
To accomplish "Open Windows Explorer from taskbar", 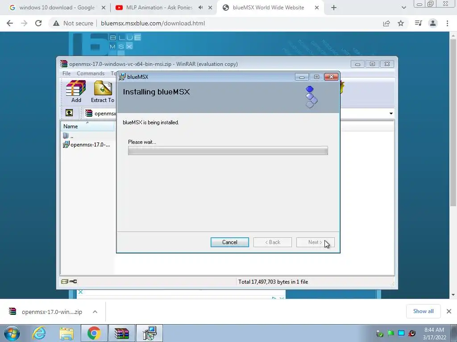I will [x=66, y=333].
